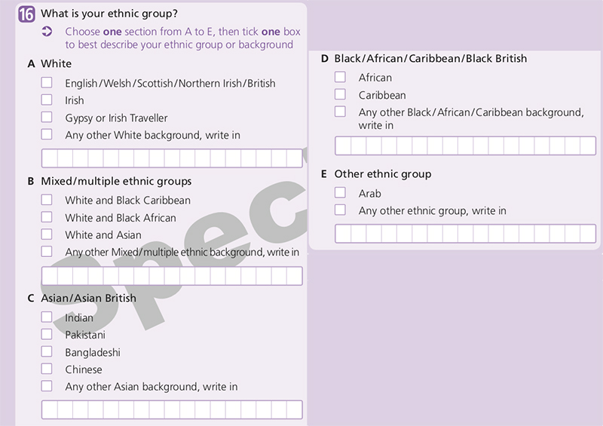This screenshot has height=426, width=603.
Task: Tick the Chinese checkbox
Action: [x=47, y=369]
